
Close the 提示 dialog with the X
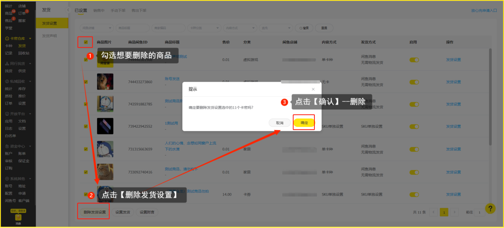coord(313,89)
